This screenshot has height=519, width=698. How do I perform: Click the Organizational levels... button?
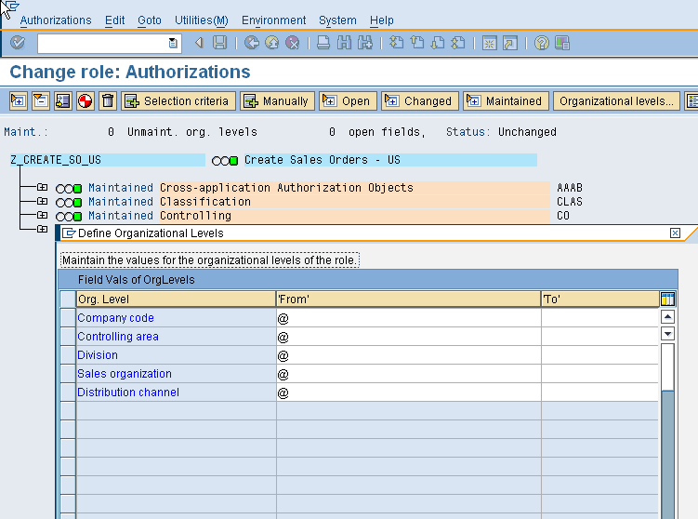(x=616, y=101)
